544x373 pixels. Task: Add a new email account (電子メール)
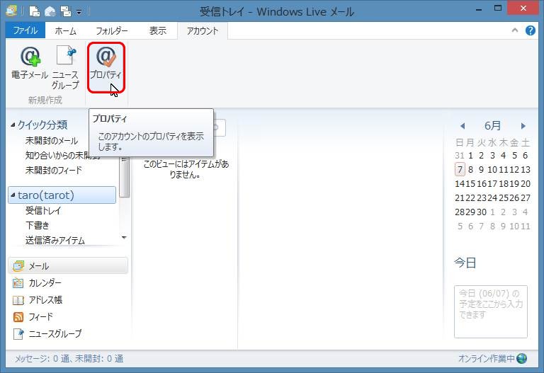30,64
